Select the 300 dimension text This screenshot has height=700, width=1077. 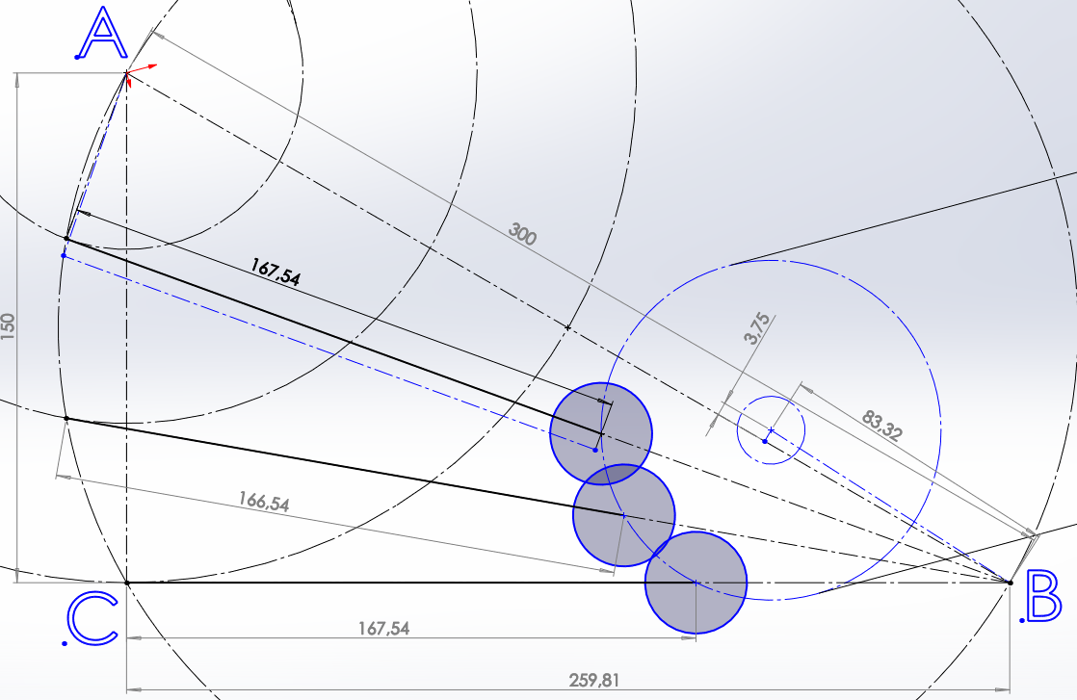(x=523, y=234)
